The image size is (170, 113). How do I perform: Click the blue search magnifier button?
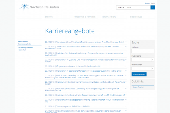click(x=153, y=7)
